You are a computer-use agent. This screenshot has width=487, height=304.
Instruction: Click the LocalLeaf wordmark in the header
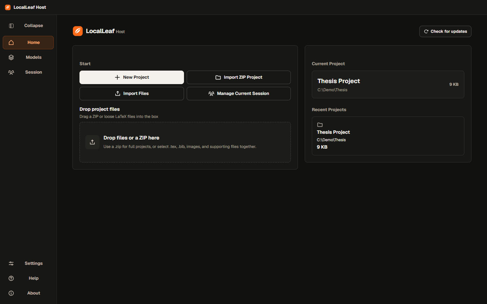100,31
